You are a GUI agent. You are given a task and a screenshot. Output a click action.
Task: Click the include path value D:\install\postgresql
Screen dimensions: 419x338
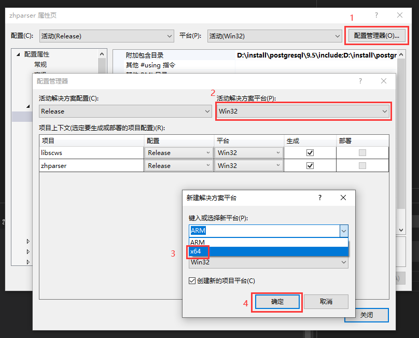pyautogui.click(x=316, y=55)
